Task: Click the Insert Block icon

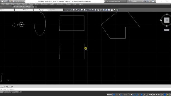Action: click(x=96, y=10)
